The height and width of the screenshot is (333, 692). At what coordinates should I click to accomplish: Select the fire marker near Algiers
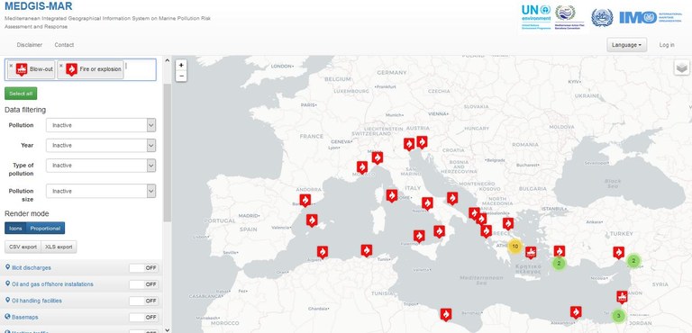tap(323, 252)
